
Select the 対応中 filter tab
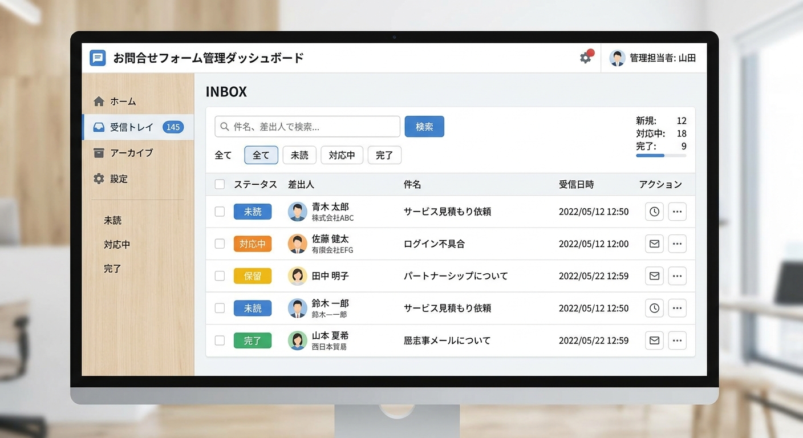342,155
